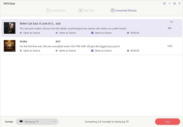Click the 8% circular progress indicator
Viewport: 183px width, 127px height.
(x=170, y=28)
